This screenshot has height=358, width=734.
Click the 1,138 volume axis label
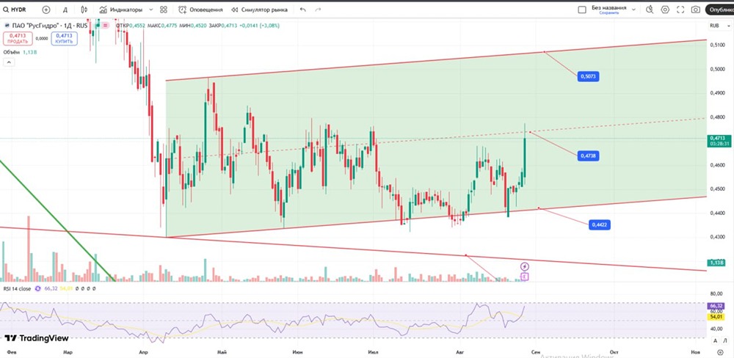[x=718, y=263]
